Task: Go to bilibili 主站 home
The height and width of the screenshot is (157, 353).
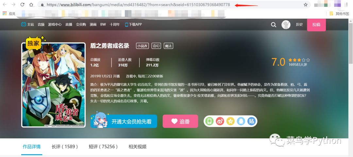Action: 27,24
